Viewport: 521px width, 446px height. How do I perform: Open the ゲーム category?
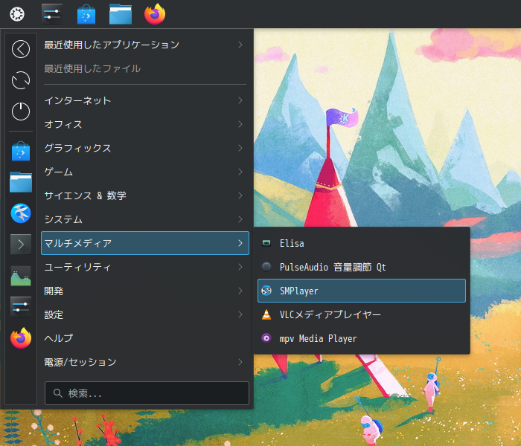145,172
